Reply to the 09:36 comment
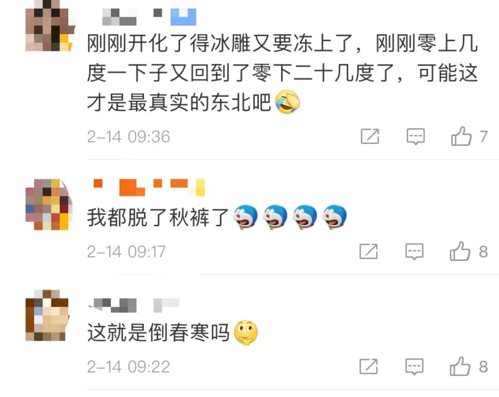 (x=416, y=137)
